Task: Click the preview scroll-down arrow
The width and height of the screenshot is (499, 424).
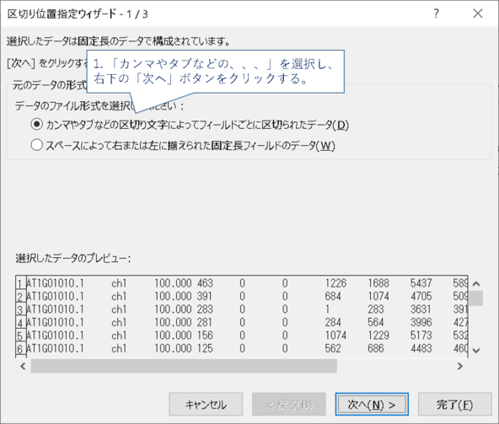Action: tap(476, 351)
